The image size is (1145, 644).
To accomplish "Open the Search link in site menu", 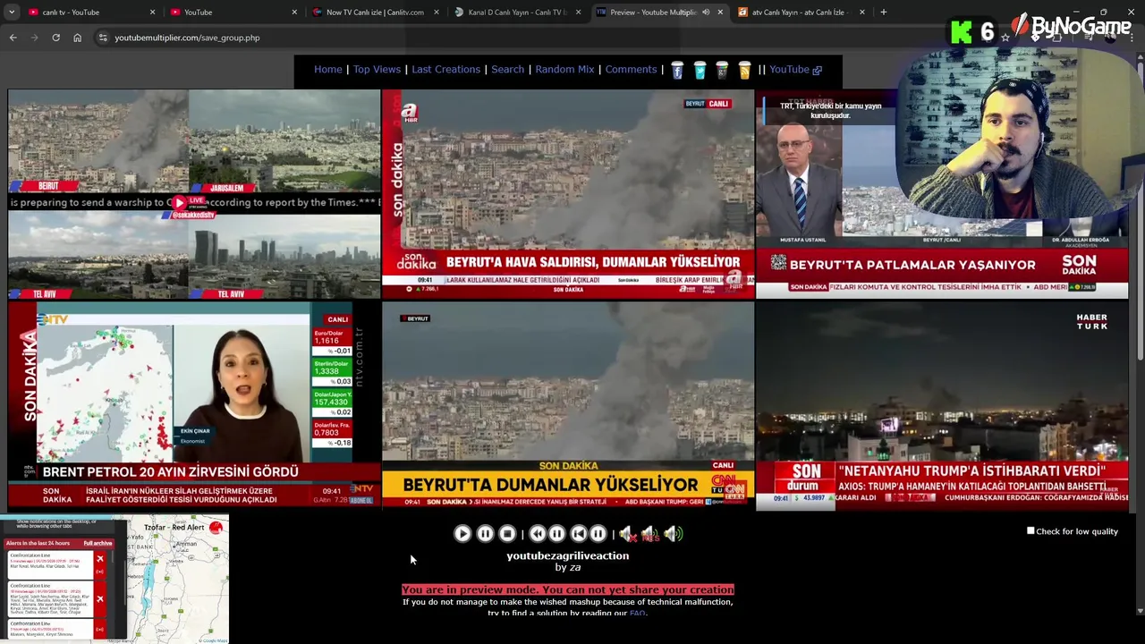I will pos(507,70).
